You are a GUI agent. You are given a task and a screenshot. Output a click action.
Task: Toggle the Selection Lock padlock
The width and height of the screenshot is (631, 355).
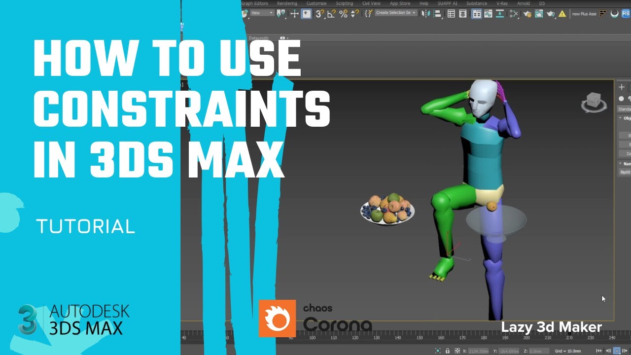448,351
